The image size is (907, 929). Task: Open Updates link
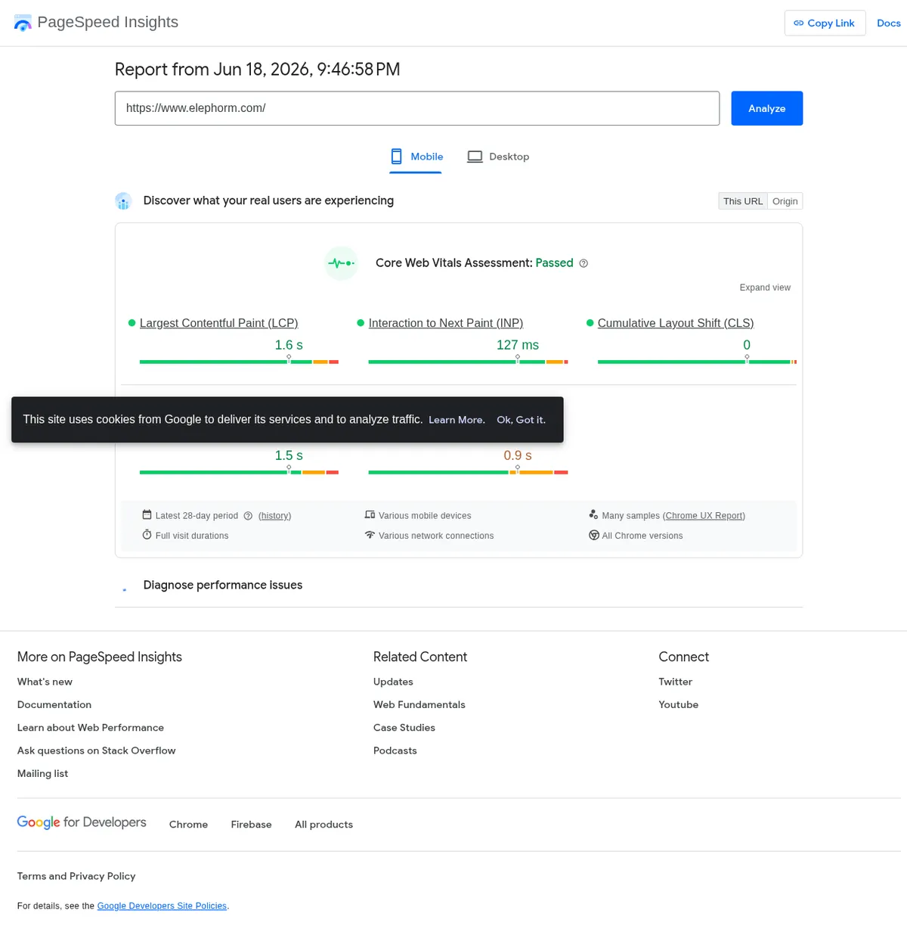[393, 682]
